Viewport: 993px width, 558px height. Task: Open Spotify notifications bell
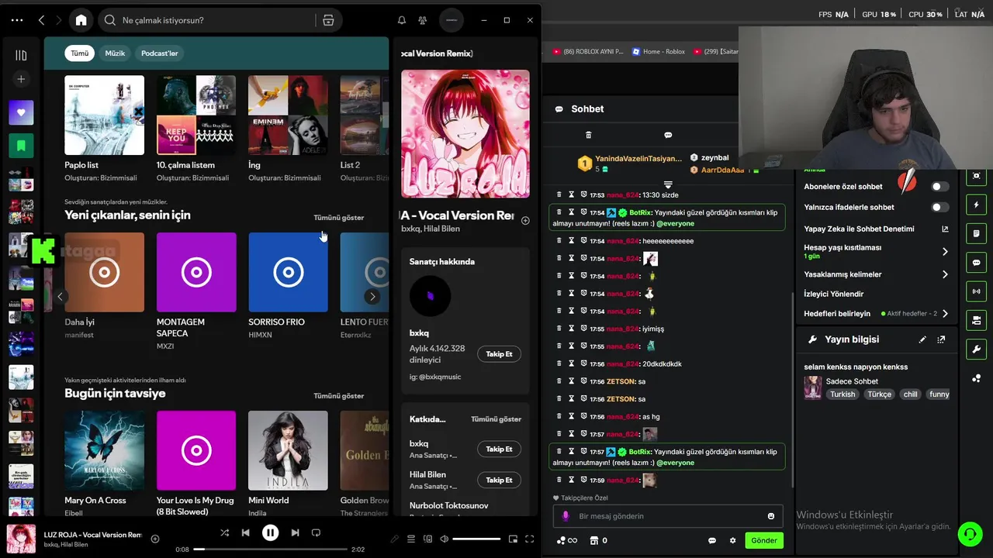[x=402, y=20]
